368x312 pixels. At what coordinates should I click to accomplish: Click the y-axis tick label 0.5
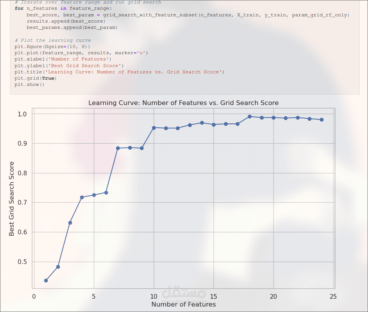pyautogui.click(x=22, y=262)
